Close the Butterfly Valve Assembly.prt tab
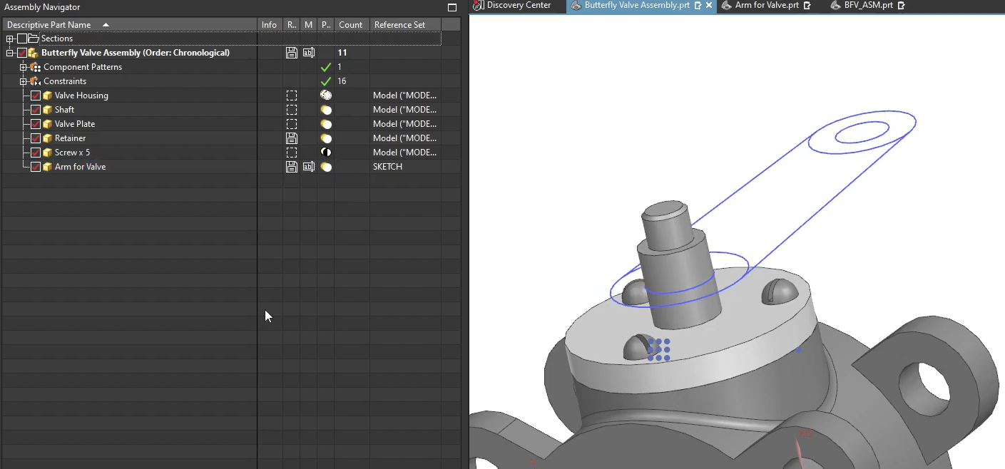The image size is (1005, 469). 708,6
